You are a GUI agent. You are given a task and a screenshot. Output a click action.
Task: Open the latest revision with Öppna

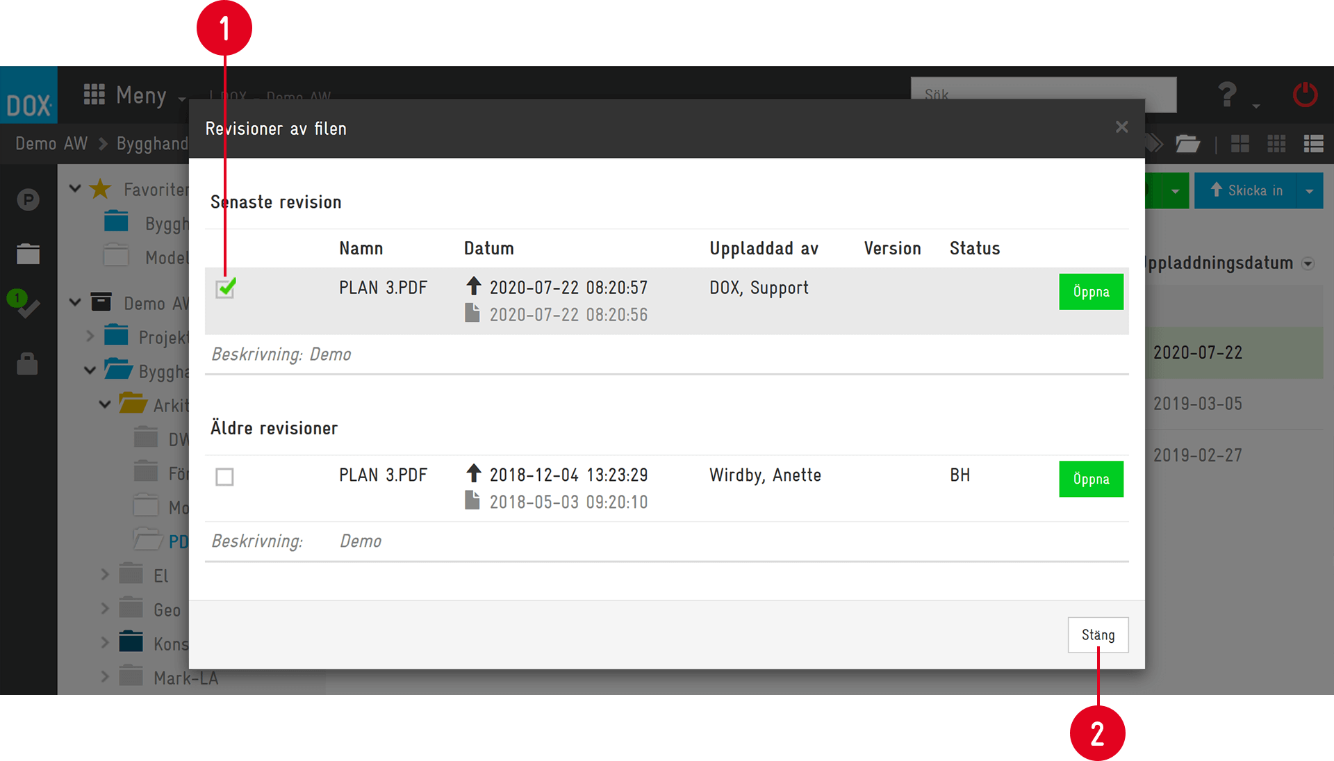click(1091, 292)
